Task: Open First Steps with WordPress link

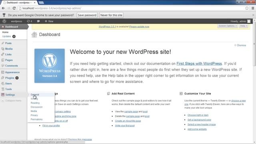Action: coord(199,64)
